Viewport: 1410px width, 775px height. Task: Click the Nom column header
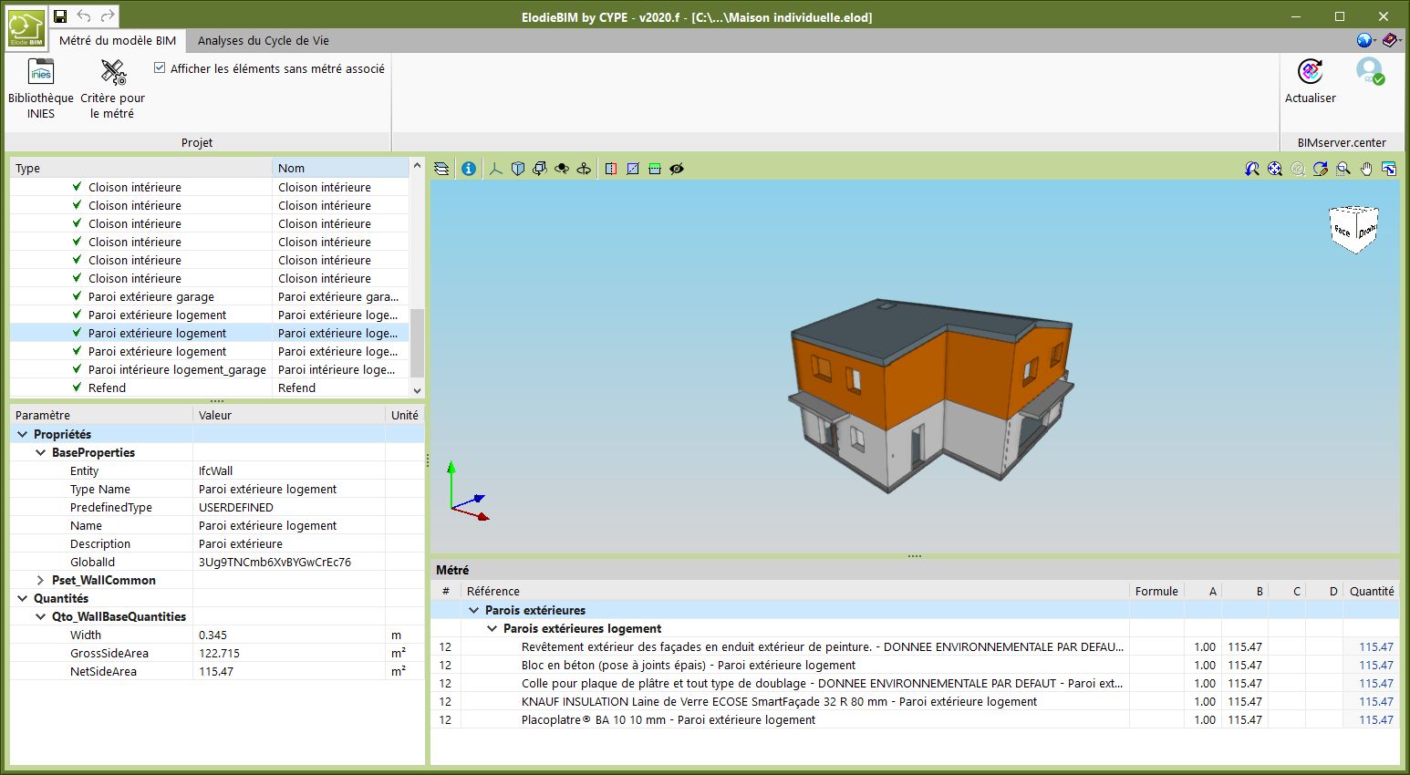pos(341,168)
